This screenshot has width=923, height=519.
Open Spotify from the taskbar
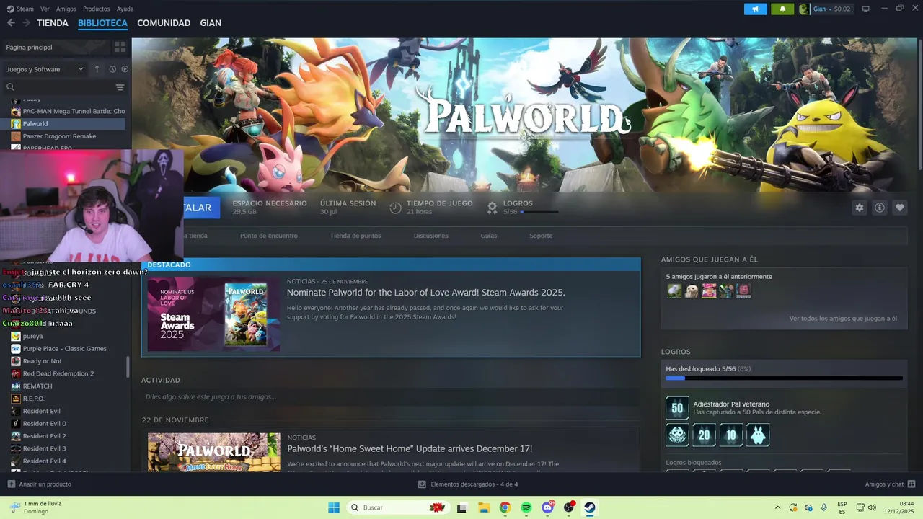pyautogui.click(x=526, y=507)
